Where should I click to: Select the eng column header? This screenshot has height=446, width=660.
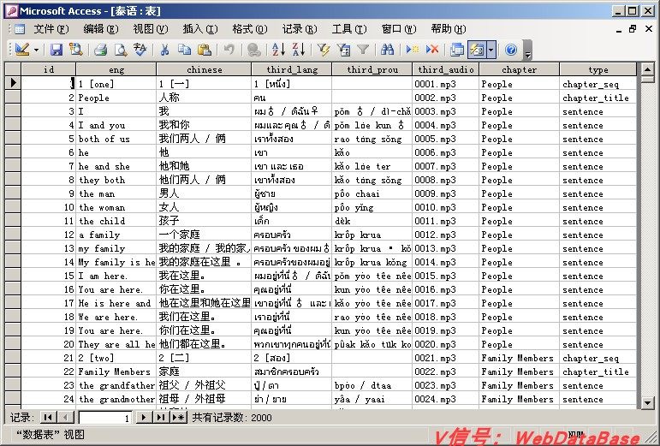coord(116,69)
